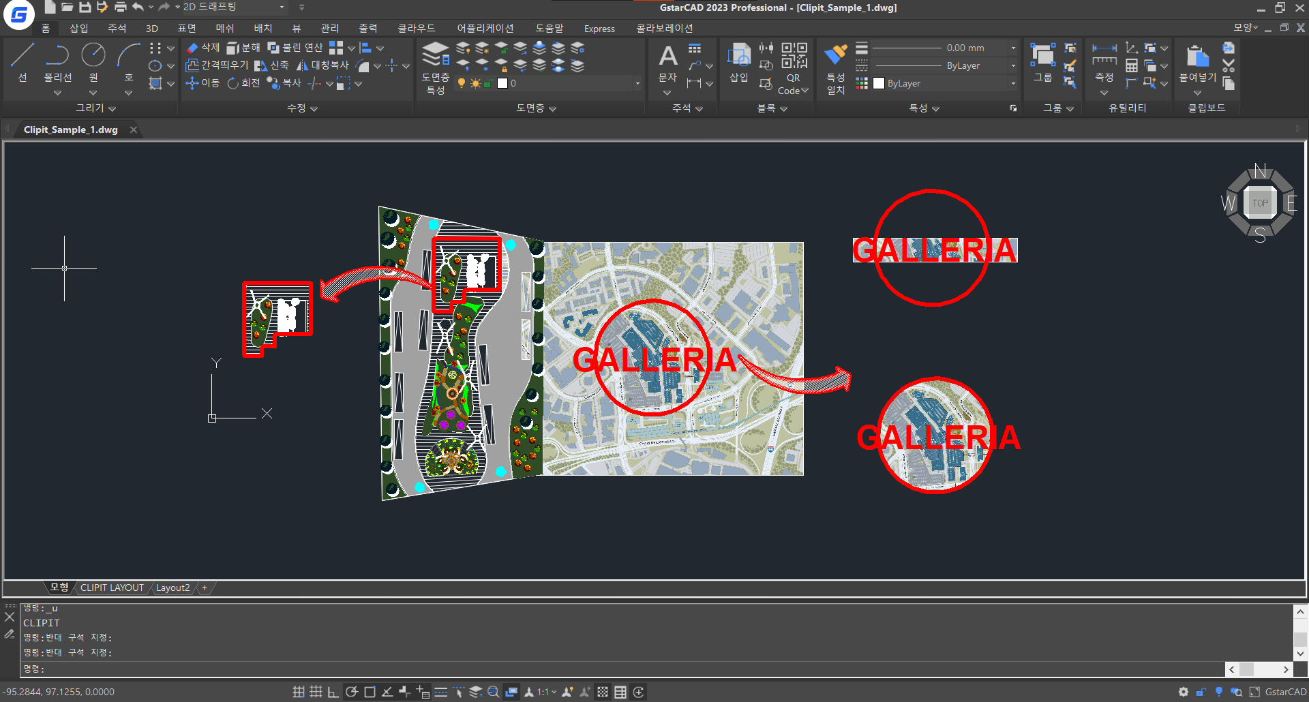Click the 이동 (move) button
1309x702 pixels.
click(x=203, y=83)
